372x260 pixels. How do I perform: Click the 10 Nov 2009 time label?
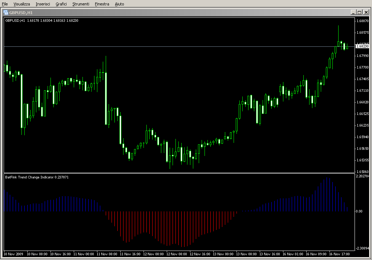(x=13, y=254)
